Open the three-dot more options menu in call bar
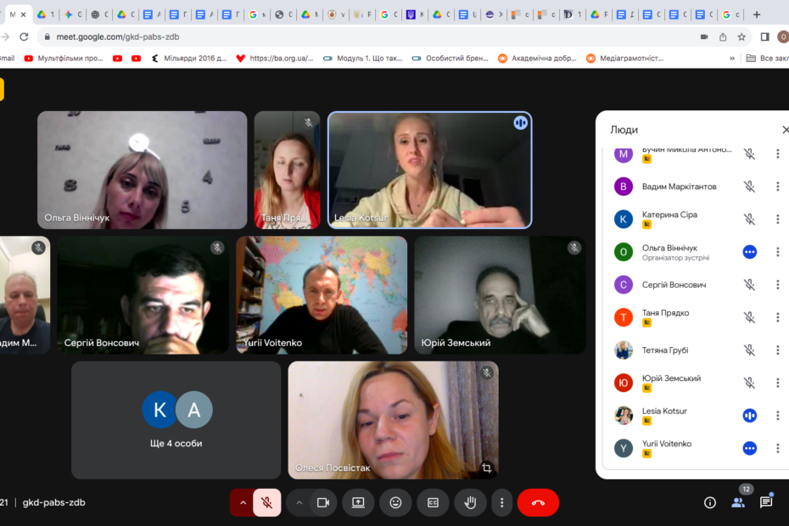This screenshot has width=789, height=526. point(502,502)
